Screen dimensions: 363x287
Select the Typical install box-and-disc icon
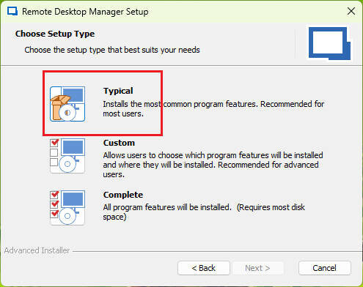(x=67, y=104)
